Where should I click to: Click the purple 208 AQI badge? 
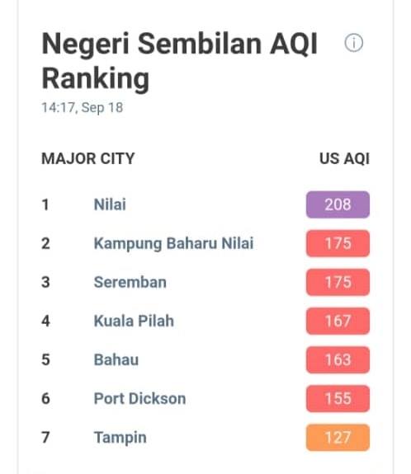click(338, 204)
